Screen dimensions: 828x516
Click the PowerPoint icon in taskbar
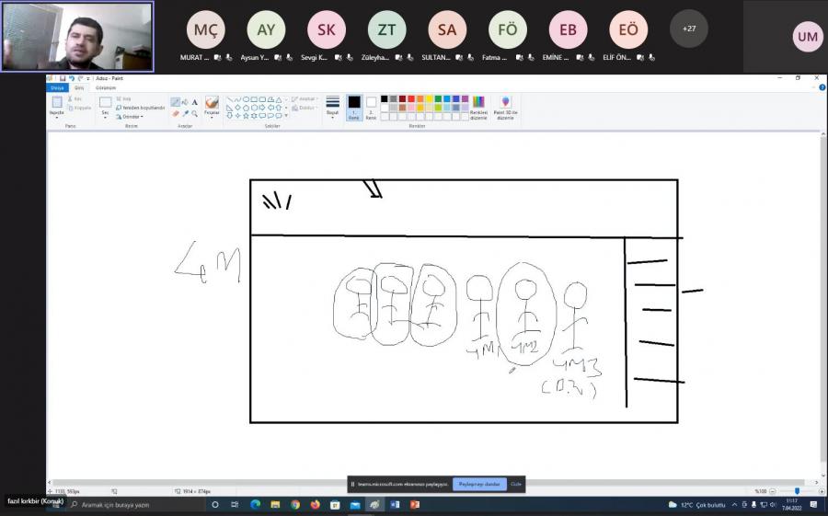pyautogui.click(x=415, y=504)
